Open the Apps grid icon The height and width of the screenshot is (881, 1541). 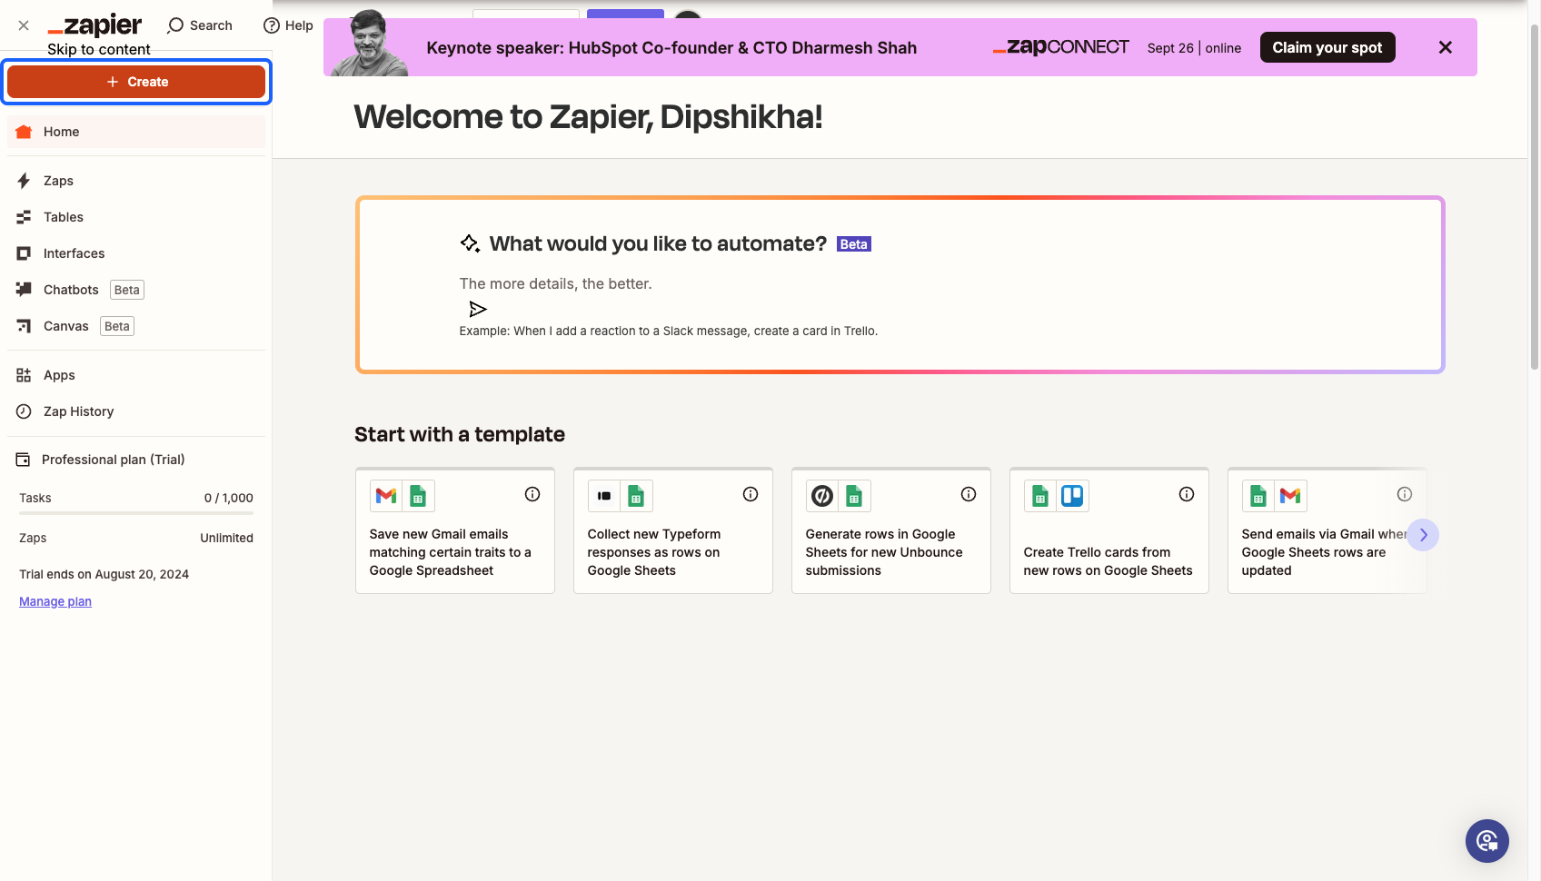[24, 375]
